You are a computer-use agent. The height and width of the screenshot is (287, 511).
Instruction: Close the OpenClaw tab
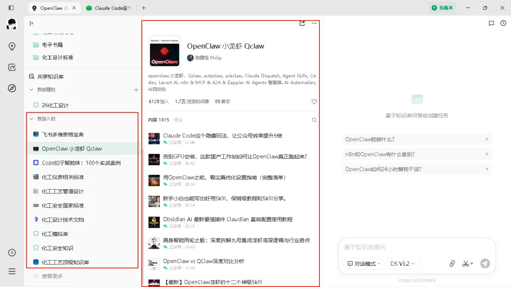click(x=74, y=8)
